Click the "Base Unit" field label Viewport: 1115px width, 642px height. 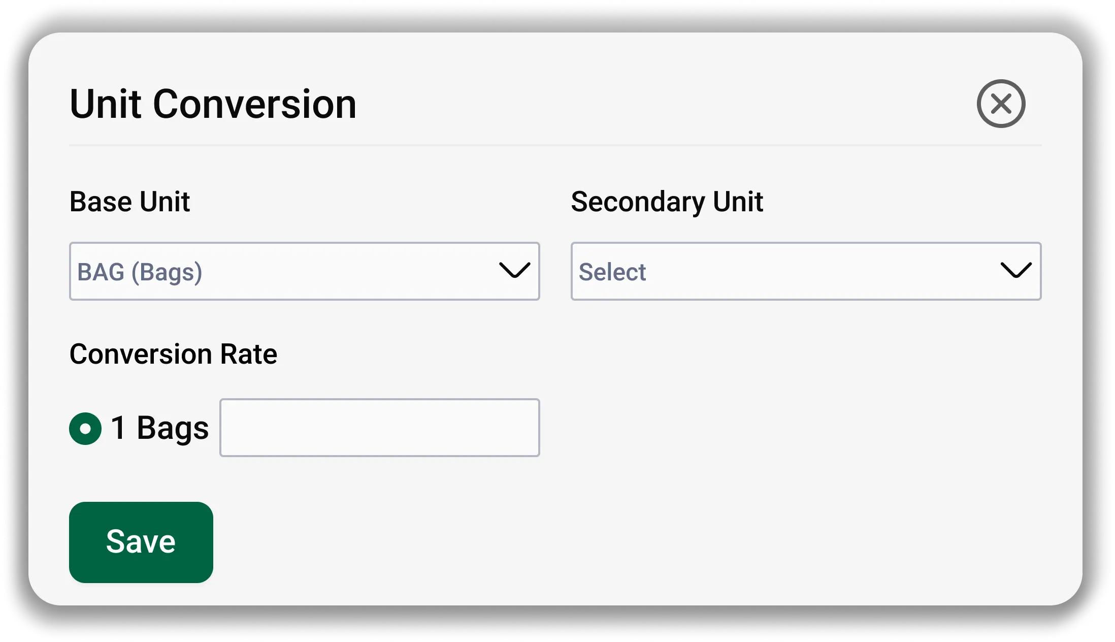(x=129, y=202)
